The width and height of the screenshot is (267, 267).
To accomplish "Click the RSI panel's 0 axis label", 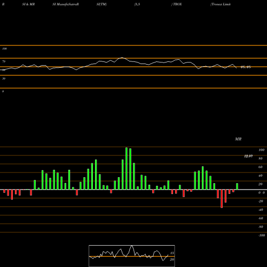I will coord(3,91).
